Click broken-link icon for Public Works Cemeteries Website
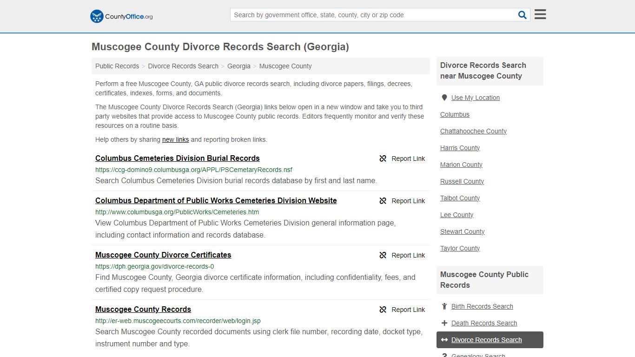Image resolution: width=635 pixels, height=357 pixels. [x=383, y=201]
